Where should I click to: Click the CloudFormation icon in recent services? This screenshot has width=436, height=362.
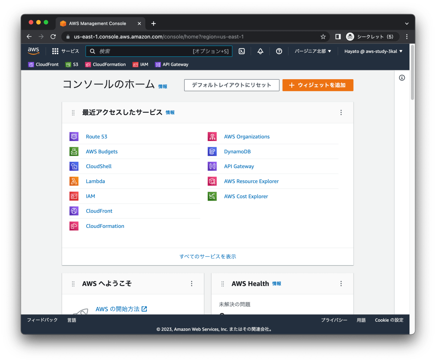click(74, 226)
